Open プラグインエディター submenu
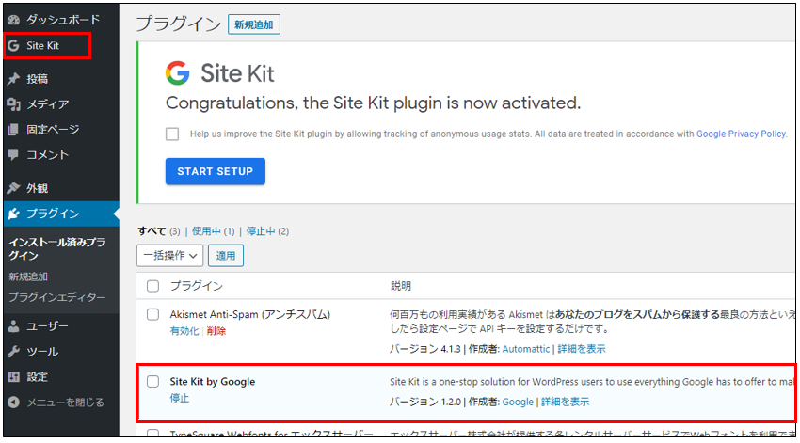The height and width of the screenshot is (443, 800). (x=57, y=296)
